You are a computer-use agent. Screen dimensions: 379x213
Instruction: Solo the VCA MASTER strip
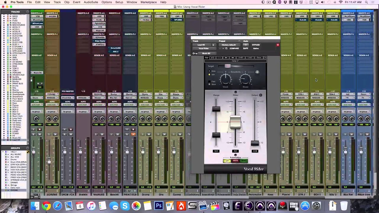(x=65, y=134)
